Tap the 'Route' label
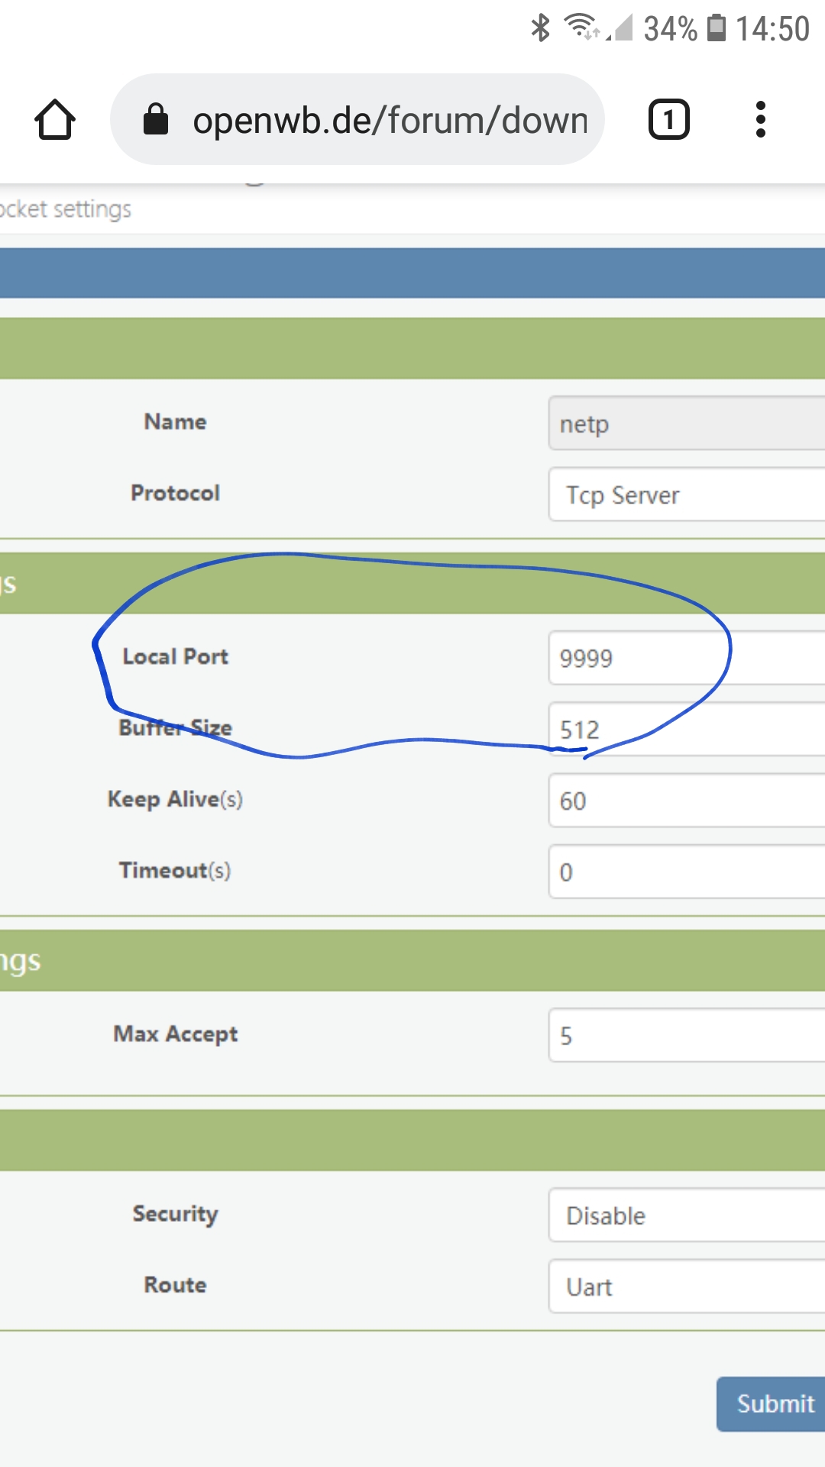The height and width of the screenshot is (1467, 825). 176,1284
